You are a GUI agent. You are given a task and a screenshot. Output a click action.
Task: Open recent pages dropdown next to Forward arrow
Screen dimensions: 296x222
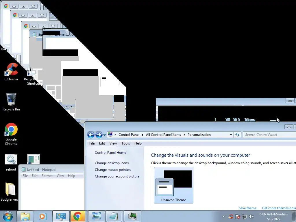pos(105,135)
